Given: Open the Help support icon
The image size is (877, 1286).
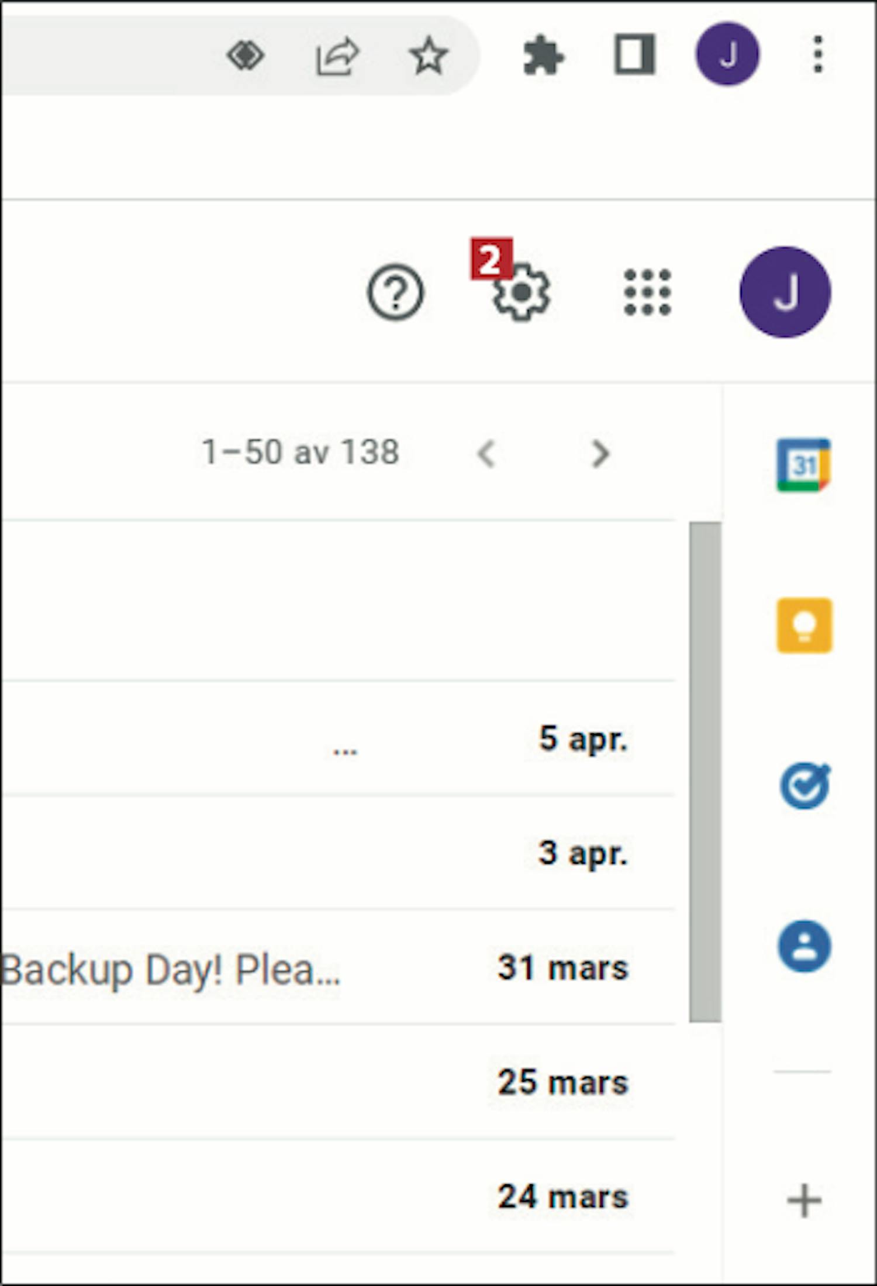Looking at the screenshot, I should [x=395, y=292].
